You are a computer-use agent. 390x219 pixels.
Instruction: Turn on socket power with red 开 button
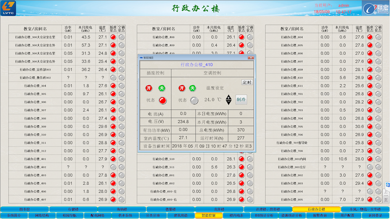(x=149, y=88)
